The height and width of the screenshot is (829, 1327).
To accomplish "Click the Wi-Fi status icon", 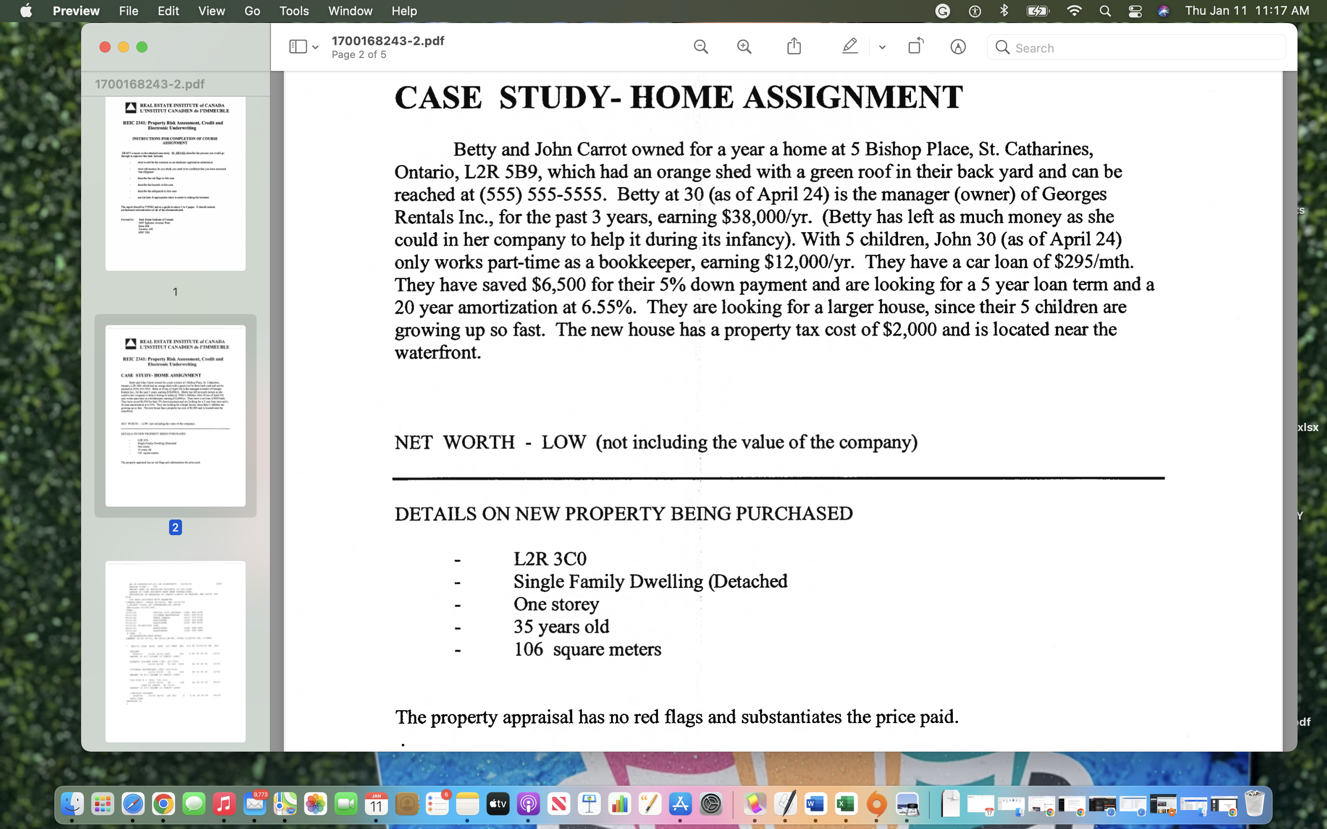I will point(1074,11).
